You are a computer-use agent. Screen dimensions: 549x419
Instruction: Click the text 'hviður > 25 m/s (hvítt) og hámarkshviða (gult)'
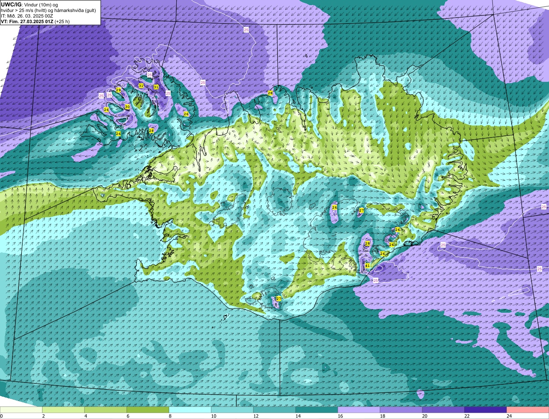(x=48, y=10)
